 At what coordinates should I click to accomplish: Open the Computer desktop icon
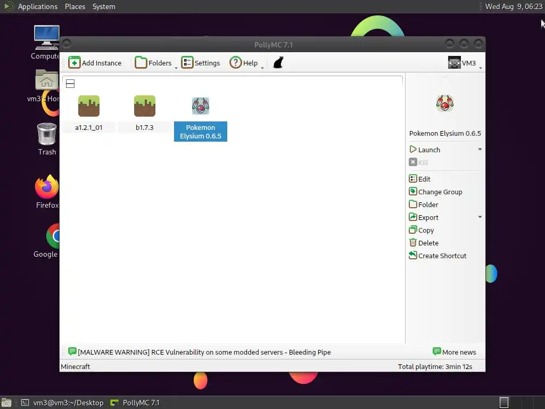pyautogui.click(x=47, y=38)
